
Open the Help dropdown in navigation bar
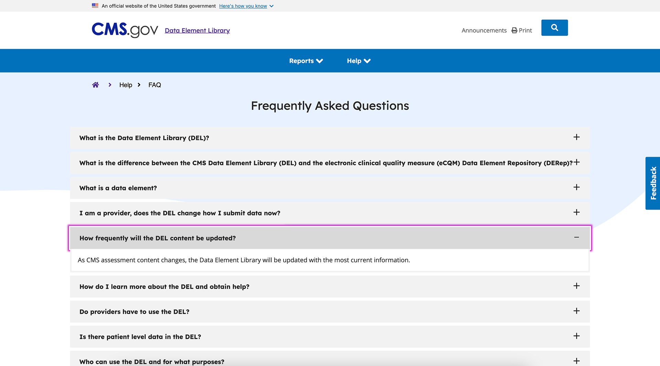point(359,61)
